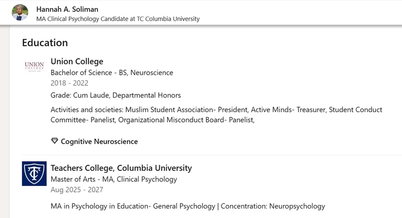Click Teachers College, Columbia University name

tap(121, 168)
